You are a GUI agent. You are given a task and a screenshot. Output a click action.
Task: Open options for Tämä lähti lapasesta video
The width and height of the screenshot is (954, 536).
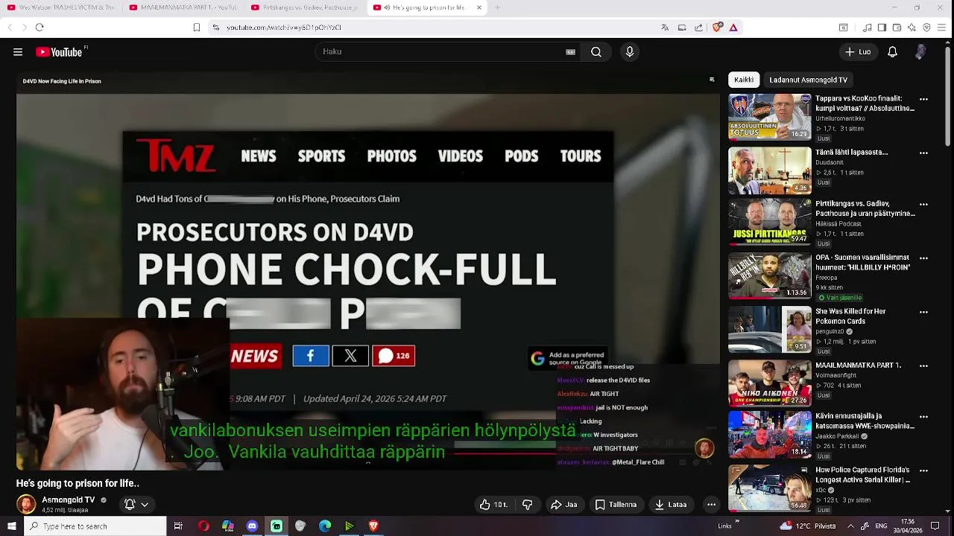[923, 153]
